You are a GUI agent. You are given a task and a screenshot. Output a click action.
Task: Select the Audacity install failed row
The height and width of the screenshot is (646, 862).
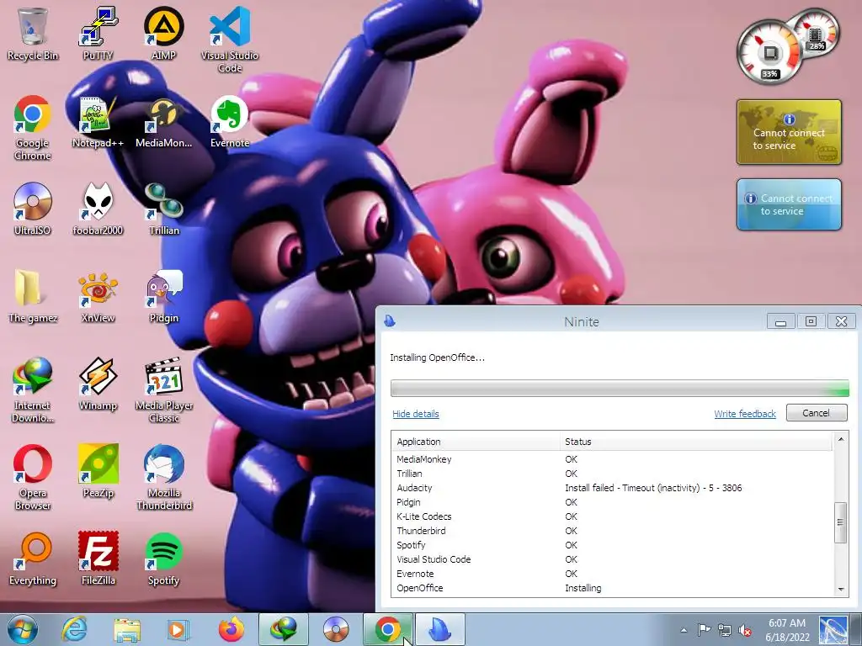[x=613, y=488]
